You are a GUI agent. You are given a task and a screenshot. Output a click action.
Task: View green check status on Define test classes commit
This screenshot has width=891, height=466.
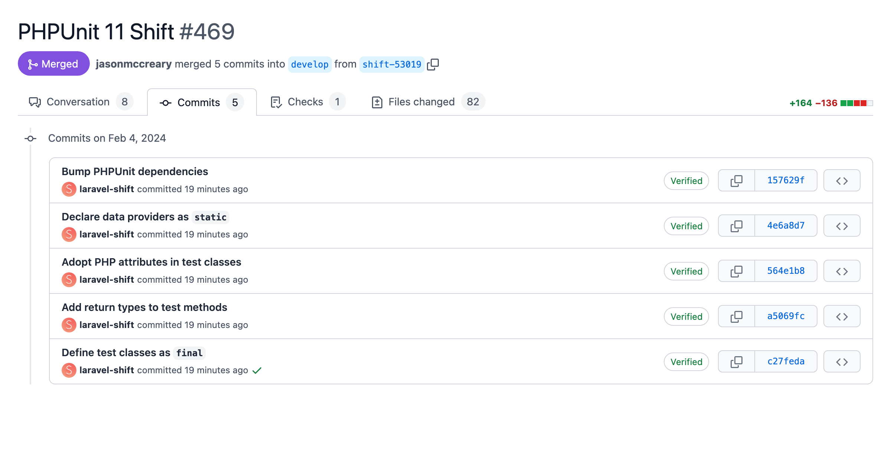click(257, 370)
